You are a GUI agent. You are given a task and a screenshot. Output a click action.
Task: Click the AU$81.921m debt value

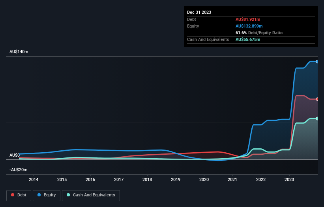pyautogui.click(x=248, y=19)
